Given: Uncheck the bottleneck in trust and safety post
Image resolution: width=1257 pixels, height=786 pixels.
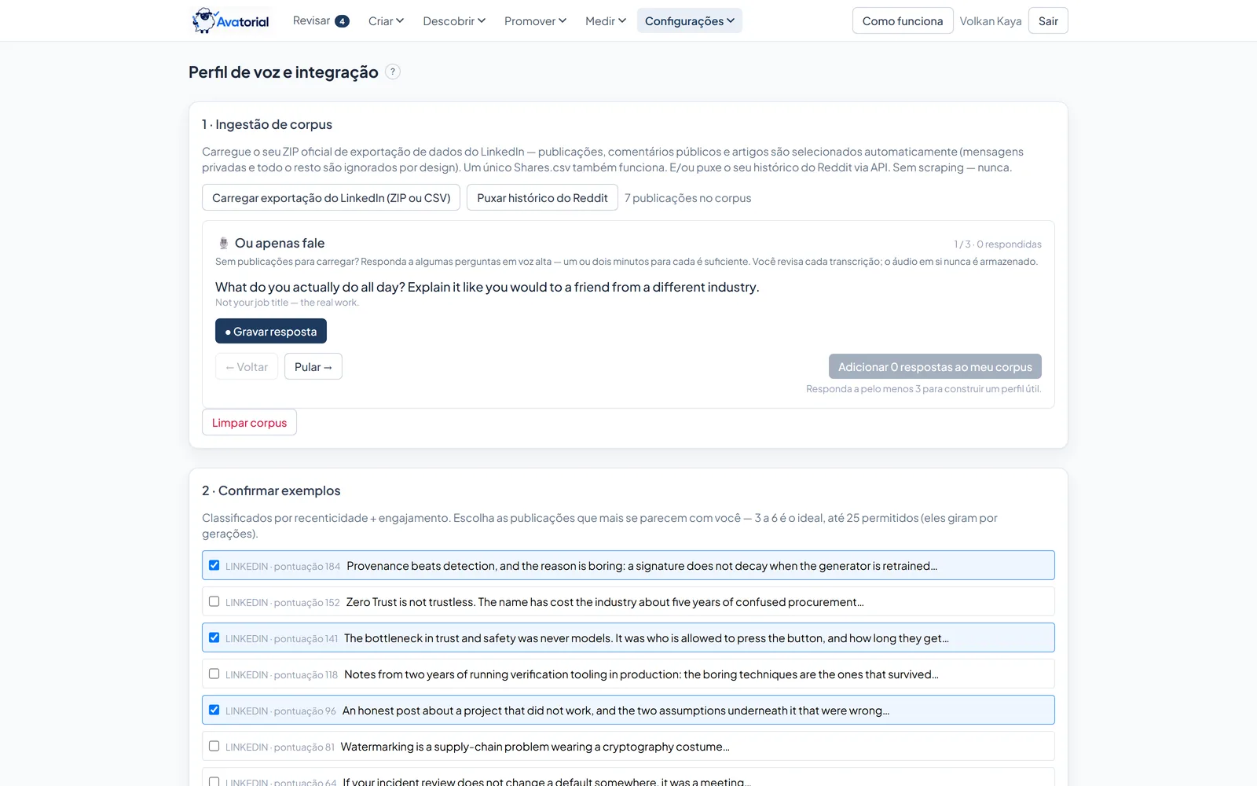Looking at the screenshot, I should coord(214,637).
